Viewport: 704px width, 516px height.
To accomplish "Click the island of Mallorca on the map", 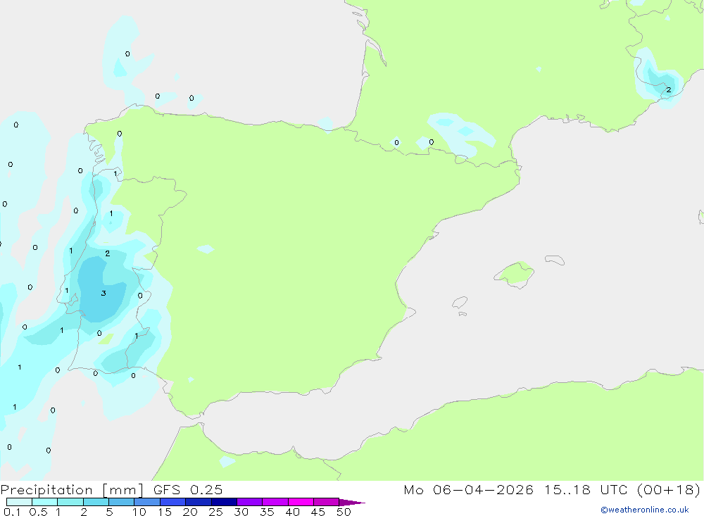I will pos(515,274).
